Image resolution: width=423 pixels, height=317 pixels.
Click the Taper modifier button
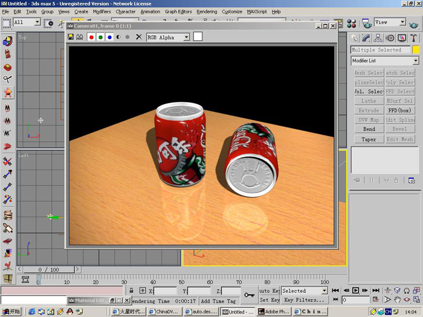click(x=369, y=139)
